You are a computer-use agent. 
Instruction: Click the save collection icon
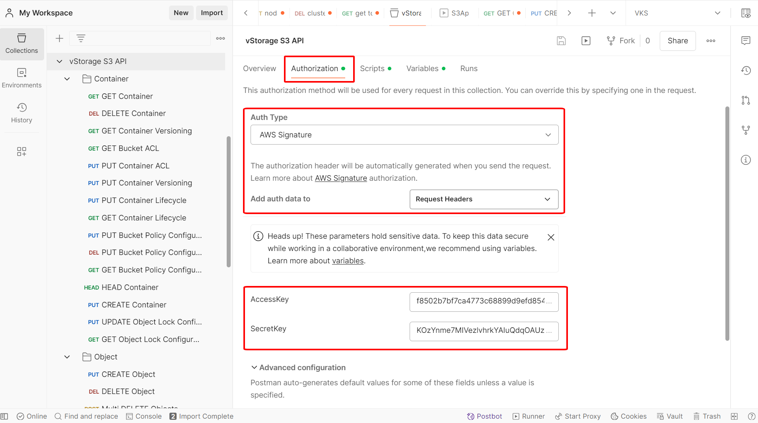(x=561, y=41)
